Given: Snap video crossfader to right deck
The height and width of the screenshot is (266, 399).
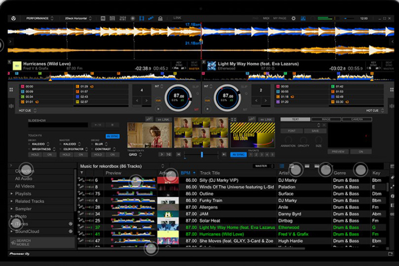Looking at the screenshot, I should 224,155.
